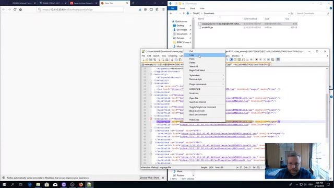Click the Cut icon in Notepad++ toolbar
The width and height of the screenshot is (334, 188).
tap(172, 60)
